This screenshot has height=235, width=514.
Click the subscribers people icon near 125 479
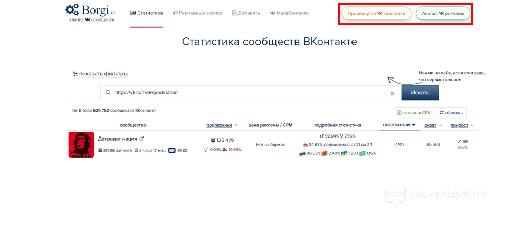pos(213,140)
